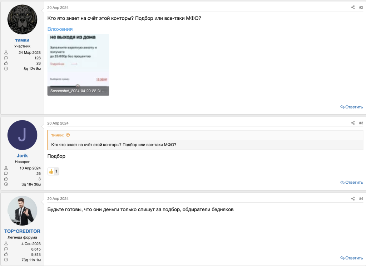Click the date on post #3

[x=58, y=123]
